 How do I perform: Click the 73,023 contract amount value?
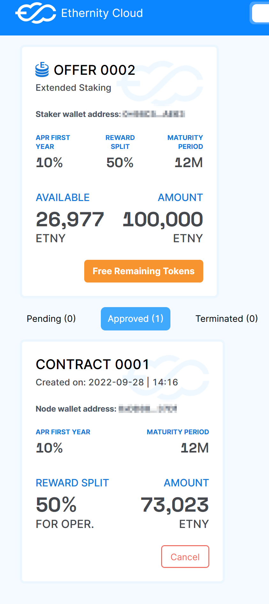point(175,505)
